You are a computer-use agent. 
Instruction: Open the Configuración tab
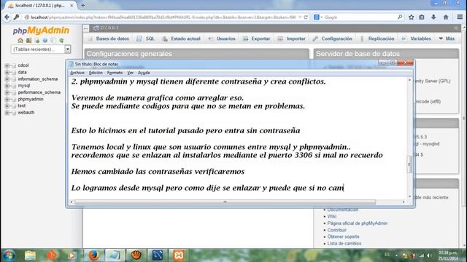coord(333,39)
